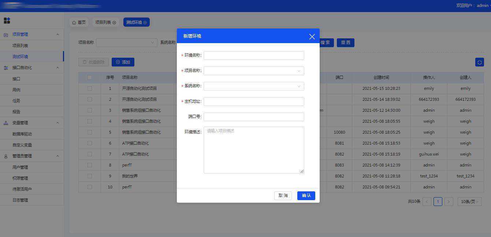Click the home icon on the 首页 tab

tap(74, 23)
